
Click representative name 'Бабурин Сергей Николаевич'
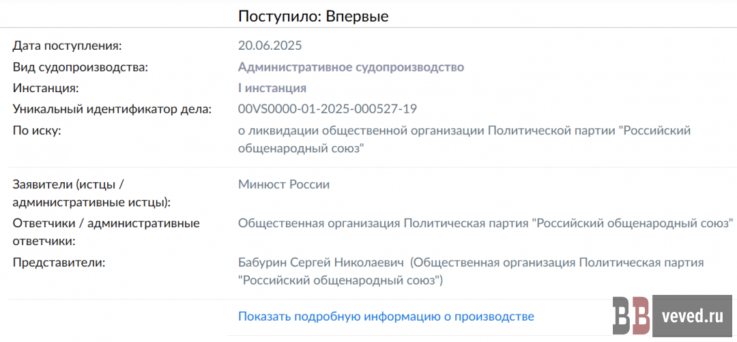[x=321, y=263]
